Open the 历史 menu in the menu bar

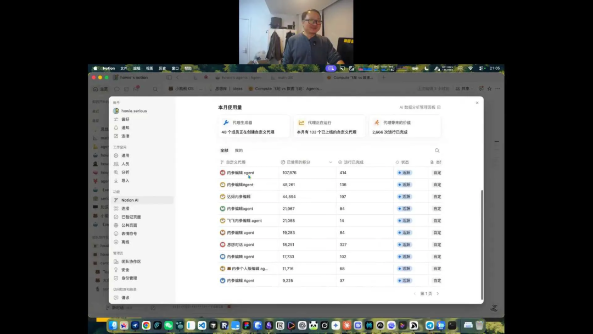coord(162,69)
